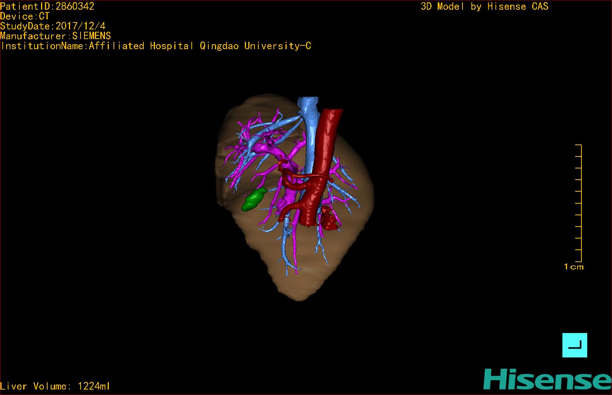
Task: Select the green mass in the liver model
Action: (x=254, y=199)
